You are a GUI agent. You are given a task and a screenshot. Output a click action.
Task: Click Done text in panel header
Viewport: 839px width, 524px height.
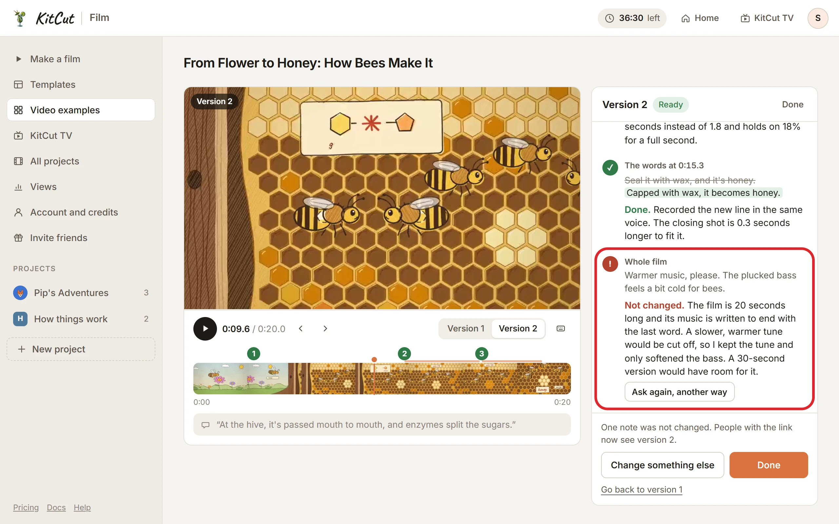click(x=792, y=104)
